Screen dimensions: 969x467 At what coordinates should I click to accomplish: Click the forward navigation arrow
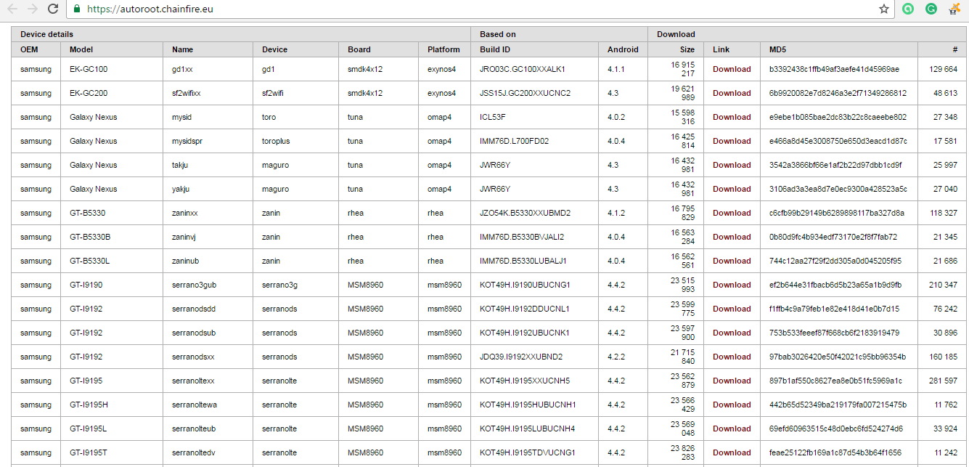[31, 9]
